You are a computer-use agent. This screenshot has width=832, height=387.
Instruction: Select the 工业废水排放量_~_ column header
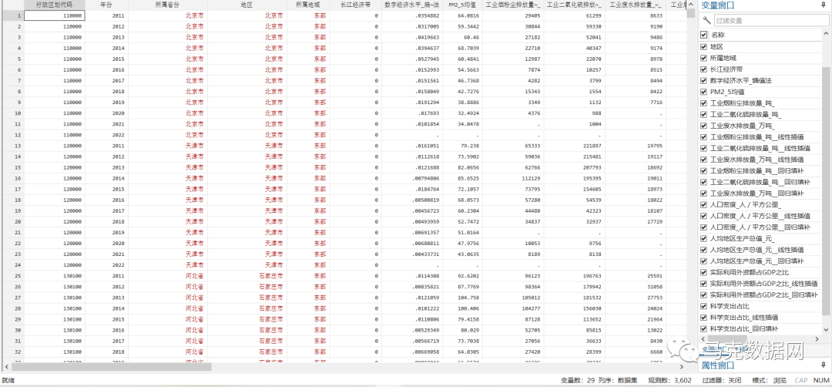point(635,5)
